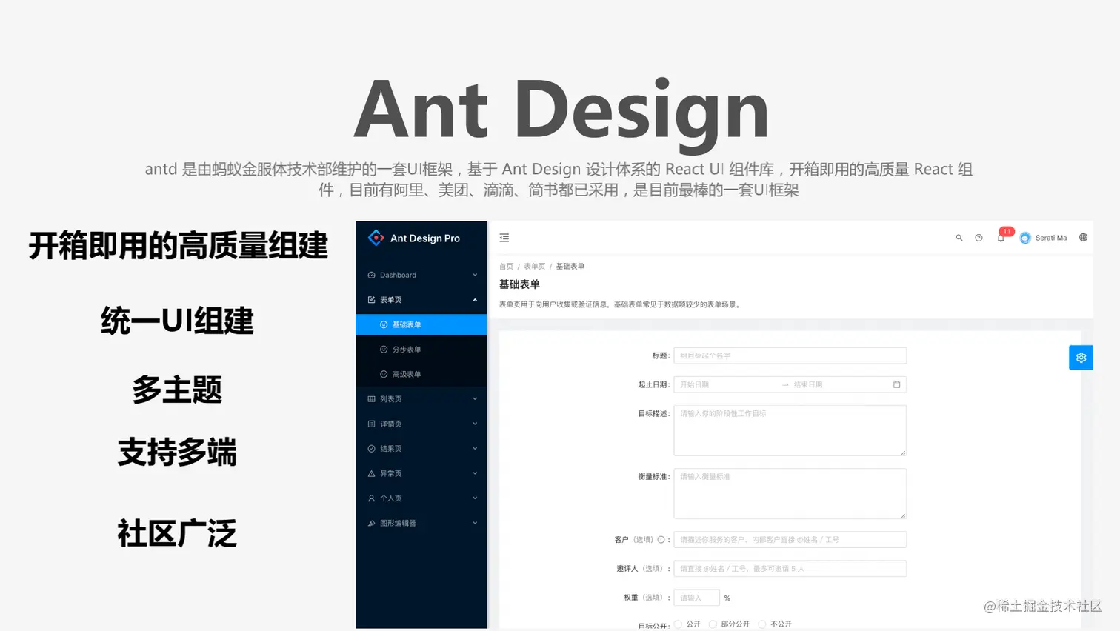Open calendar icon in 起止日期 field

[896, 384]
